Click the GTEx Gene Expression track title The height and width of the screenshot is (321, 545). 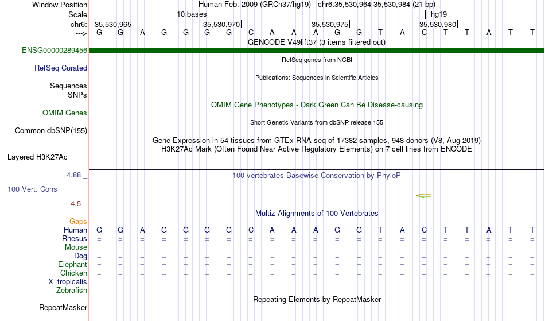pyautogui.click(x=317, y=141)
